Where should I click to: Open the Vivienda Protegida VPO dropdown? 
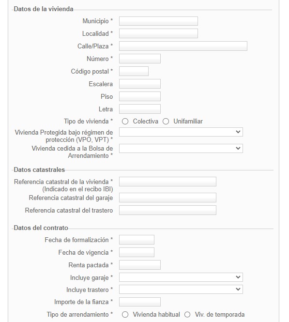tap(181, 132)
